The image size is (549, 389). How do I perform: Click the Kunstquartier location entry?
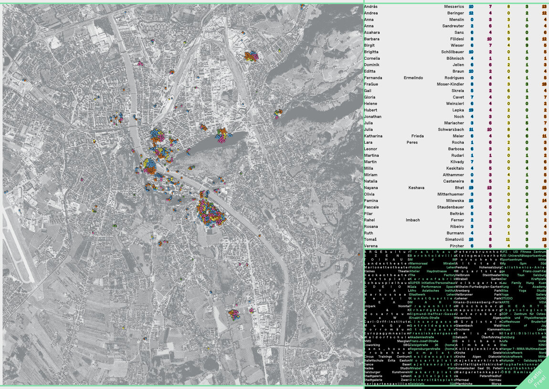click(432, 298)
